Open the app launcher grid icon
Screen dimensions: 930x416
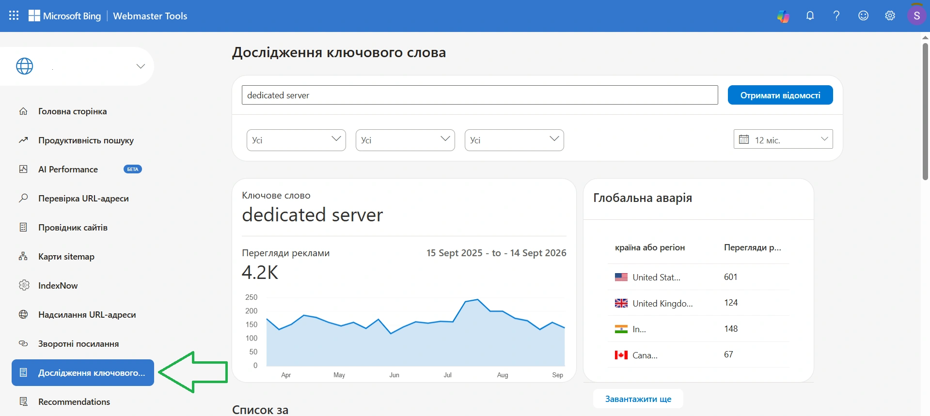point(14,15)
